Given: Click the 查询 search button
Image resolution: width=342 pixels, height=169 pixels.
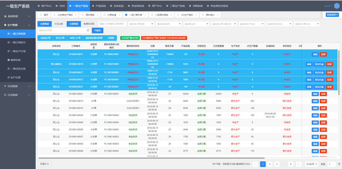Looking at the screenshot, I should (97, 30).
